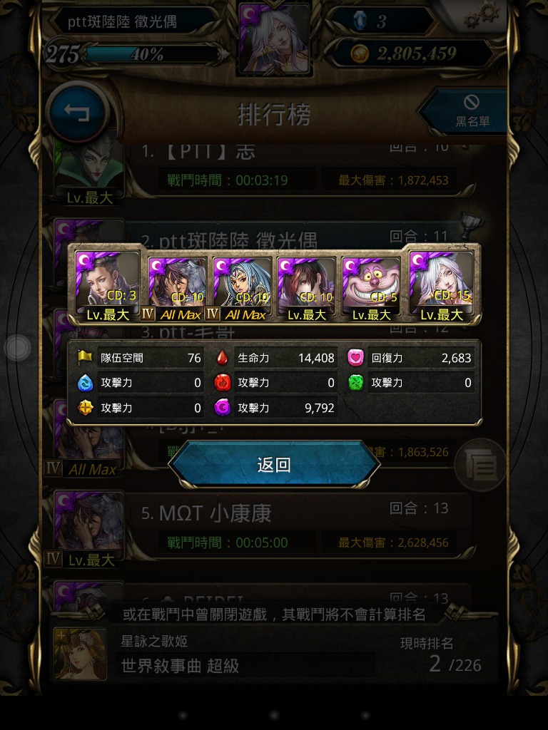Tap the diamond gem counter icon
The width and height of the screenshot is (548, 730).
pos(360,21)
